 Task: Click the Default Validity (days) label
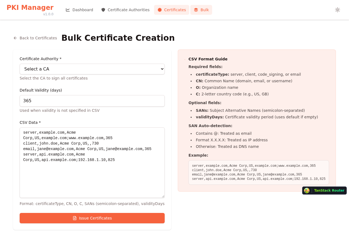(x=41, y=90)
